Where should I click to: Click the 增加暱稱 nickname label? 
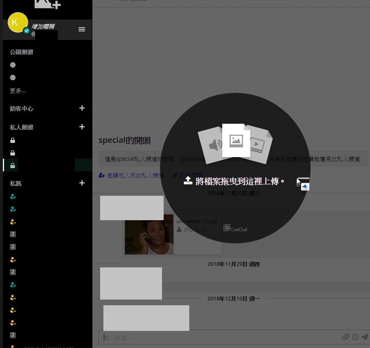(x=43, y=26)
